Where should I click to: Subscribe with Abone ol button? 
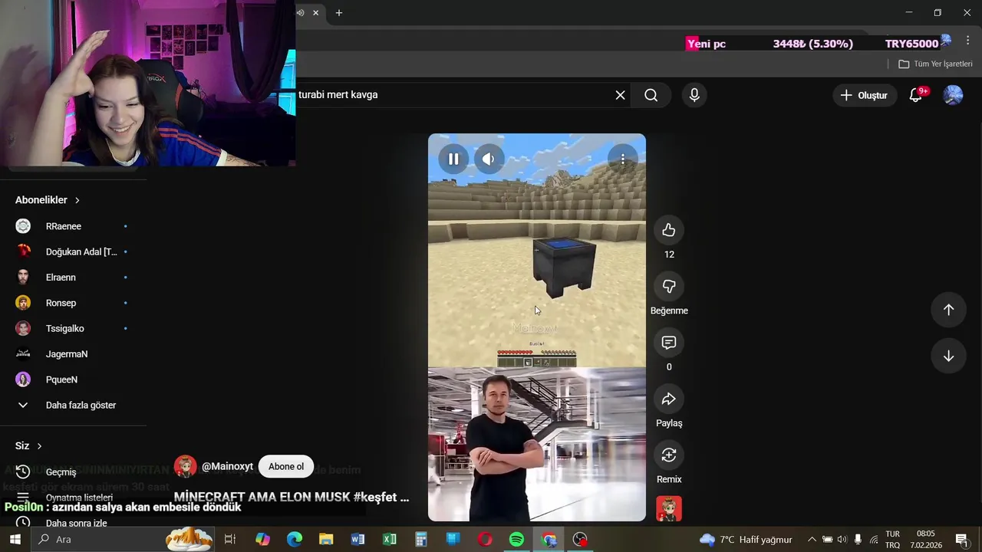(x=286, y=466)
